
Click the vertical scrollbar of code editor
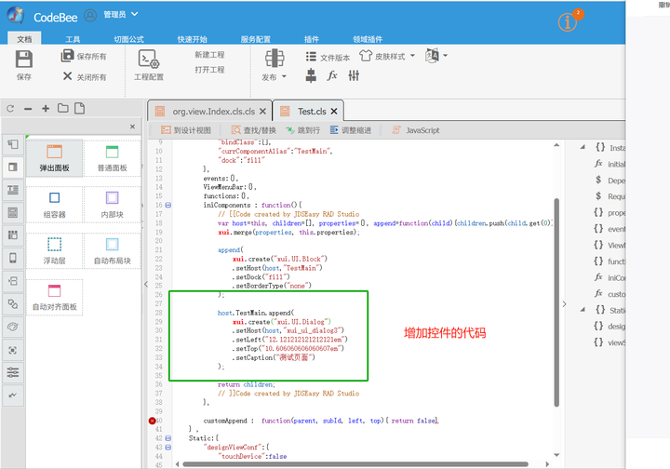click(556, 301)
